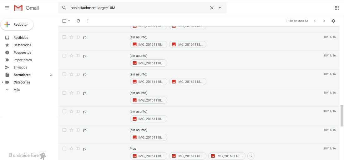Image resolution: width=344 pixels, height=160 pixels.
Task: Open the Enviados folder
Action: (x=20, y=67)
